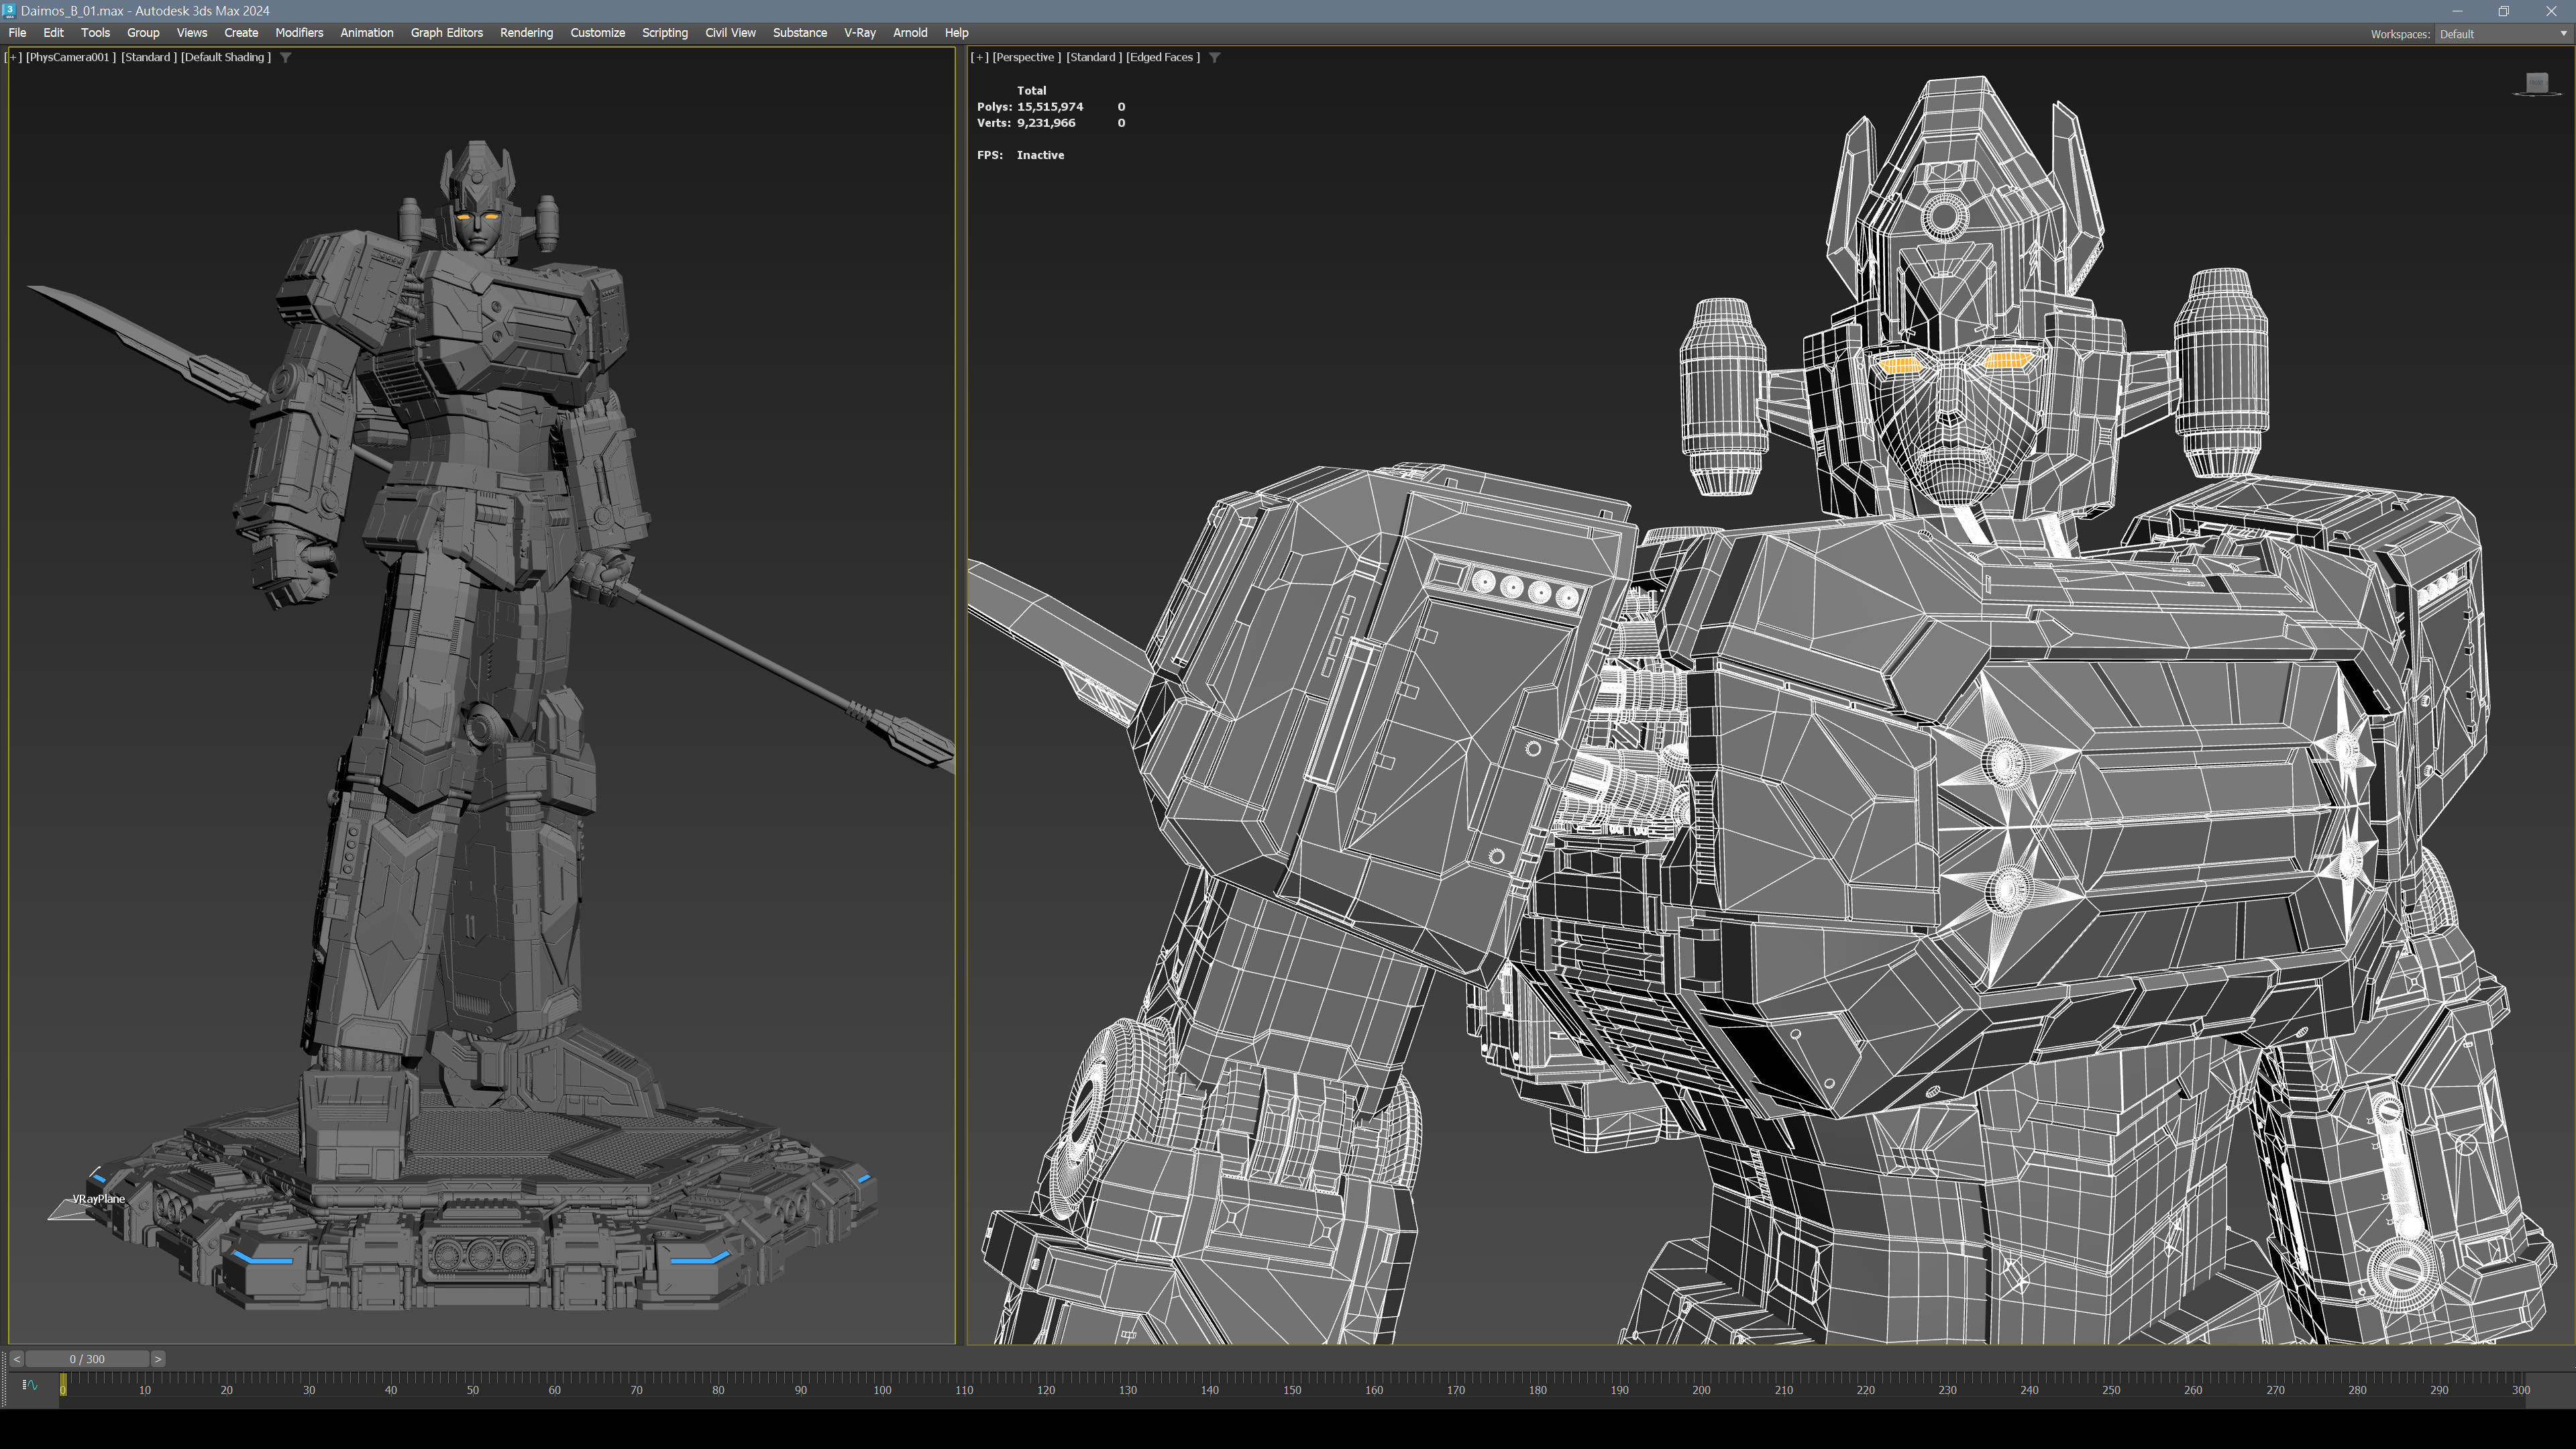Restore down the 3ds Max window
The width and height of the screenshot is (2576, 1449).
2504,11
